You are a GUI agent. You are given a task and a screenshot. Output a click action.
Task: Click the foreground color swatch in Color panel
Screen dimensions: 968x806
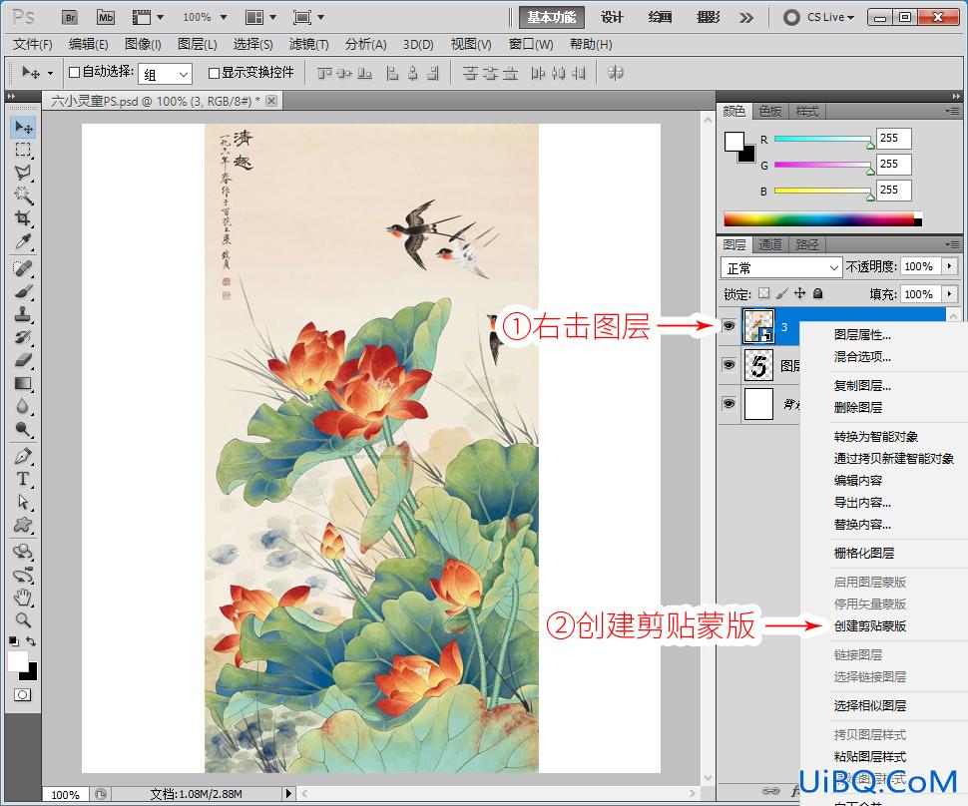coord(734,142)
